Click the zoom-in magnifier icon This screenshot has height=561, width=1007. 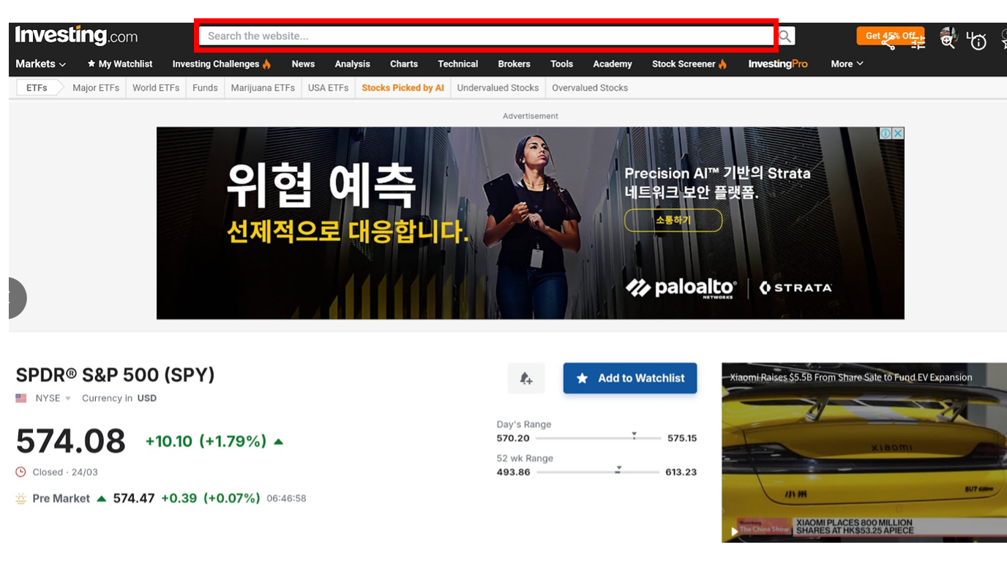pos(948,42)
